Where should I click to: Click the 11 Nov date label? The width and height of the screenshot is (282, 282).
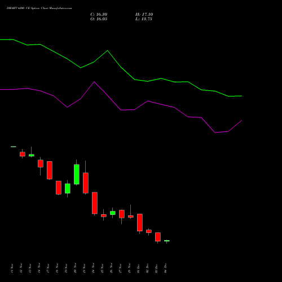coord(12,268)
